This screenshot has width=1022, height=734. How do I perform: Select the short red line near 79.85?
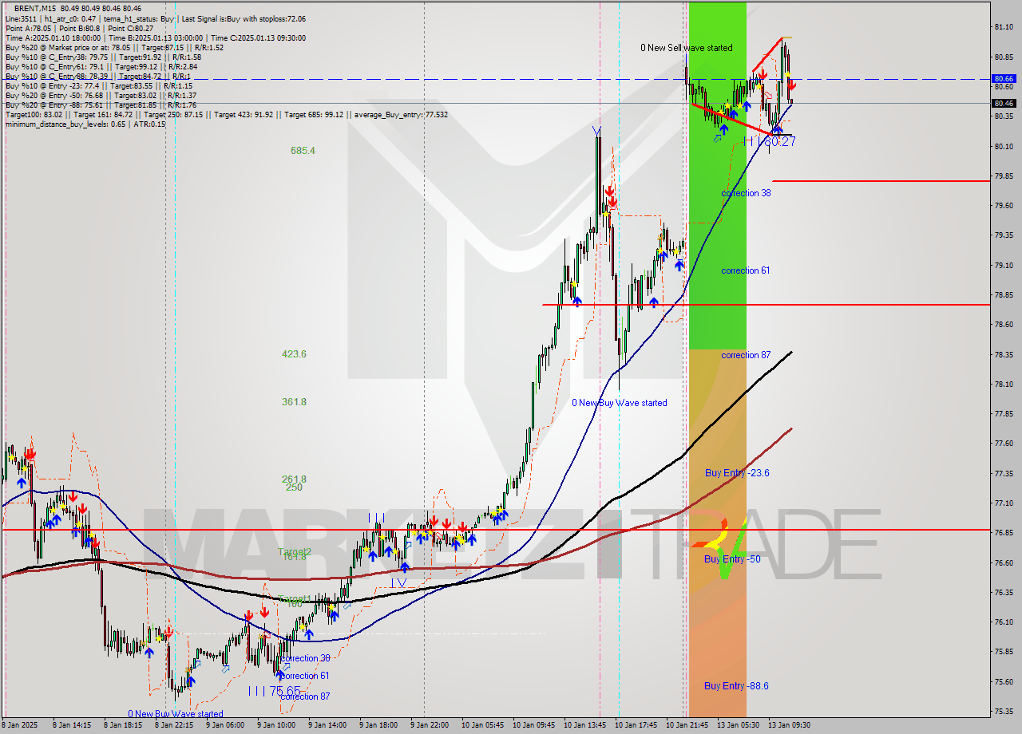(881, 181)
